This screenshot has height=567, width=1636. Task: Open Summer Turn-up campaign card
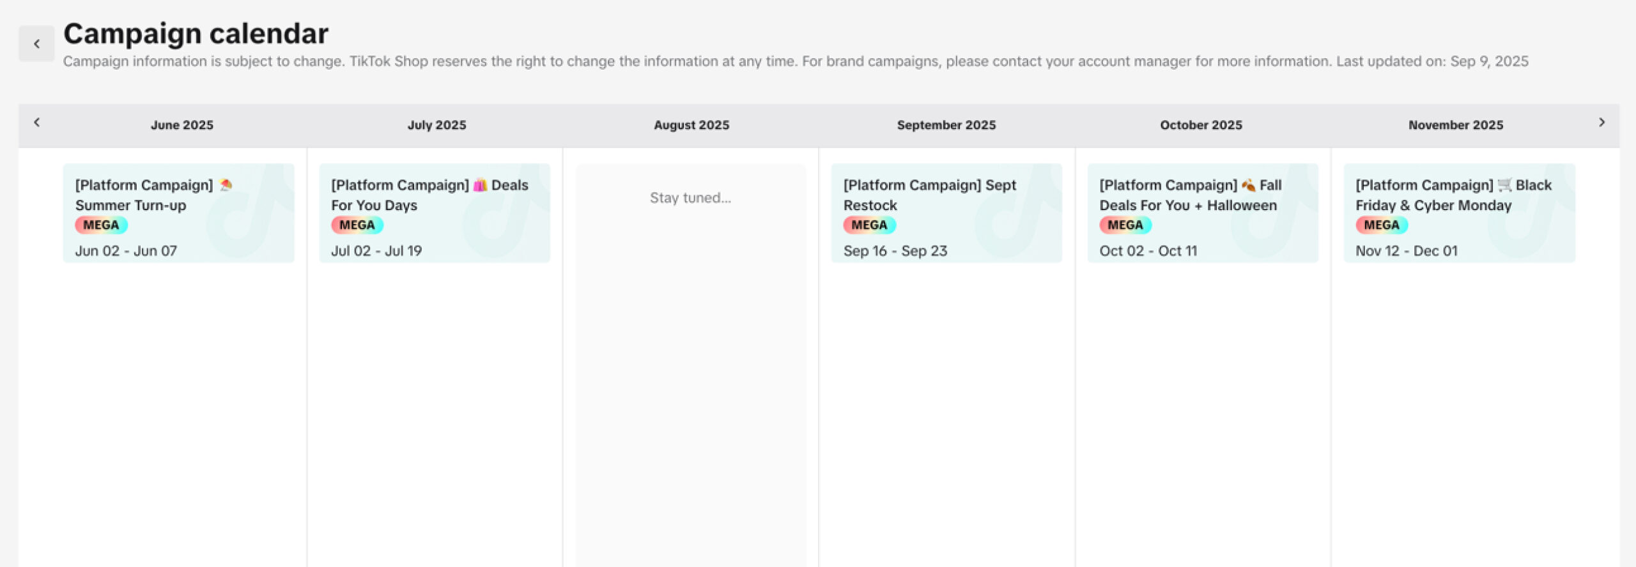[178, 213]
